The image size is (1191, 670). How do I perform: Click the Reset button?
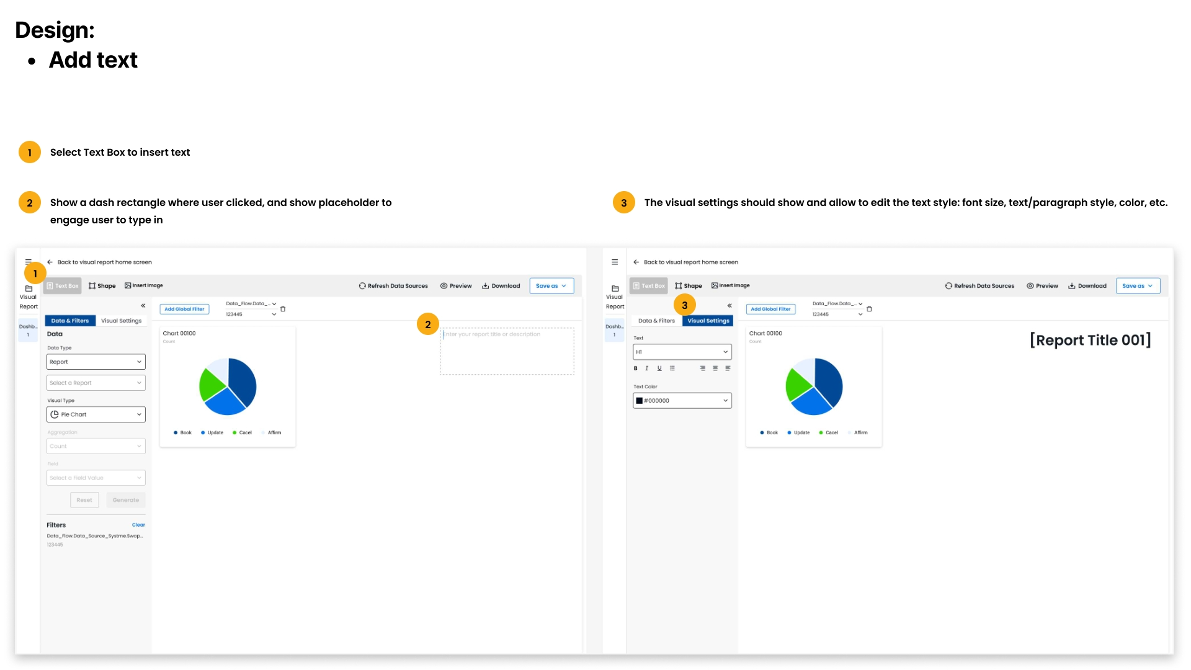pos(84,500)
